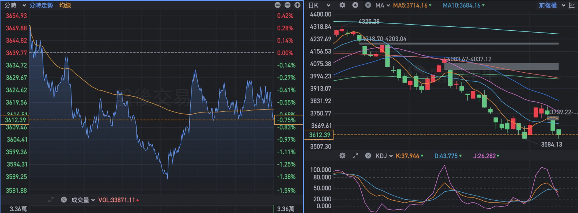Screen dimensions: 578x213
Task: Toggle MA5 line visibility
Action: 412,5
